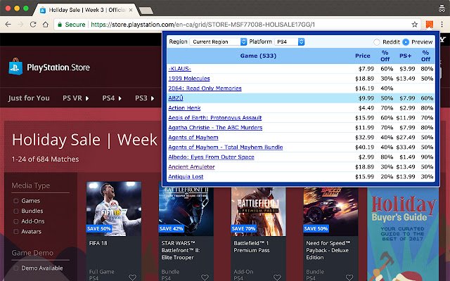Screen dimensions: 450x281
Task: Open the Antiquia Lost link
Action: point(186,176)
